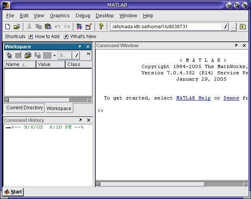Screen dimensions: 251x199
Task: Select the Workspace tab
Action: 59,109
